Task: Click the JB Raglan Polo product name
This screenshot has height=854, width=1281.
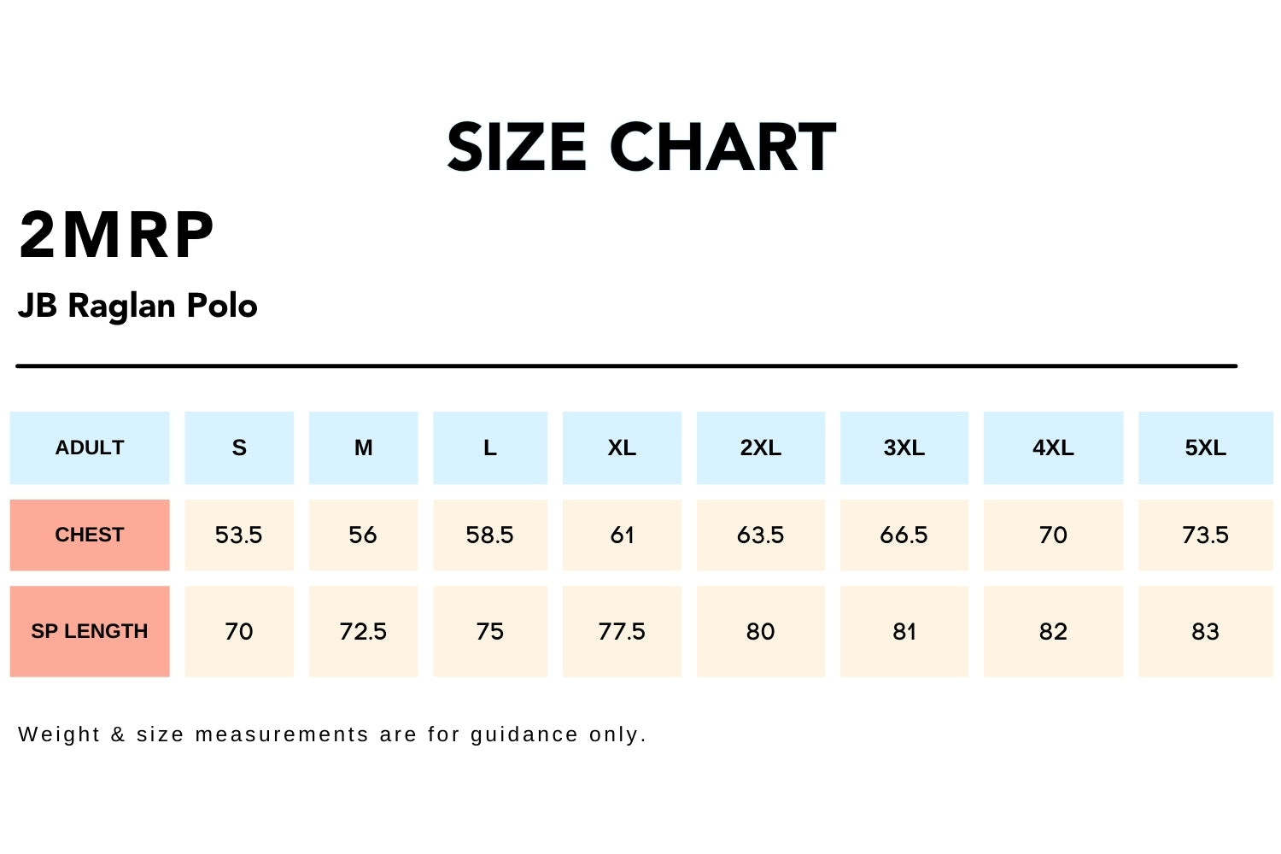Action: point(137,306)
